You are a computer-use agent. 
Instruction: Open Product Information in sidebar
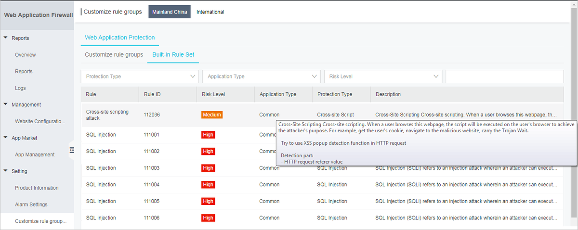point(37,188)
